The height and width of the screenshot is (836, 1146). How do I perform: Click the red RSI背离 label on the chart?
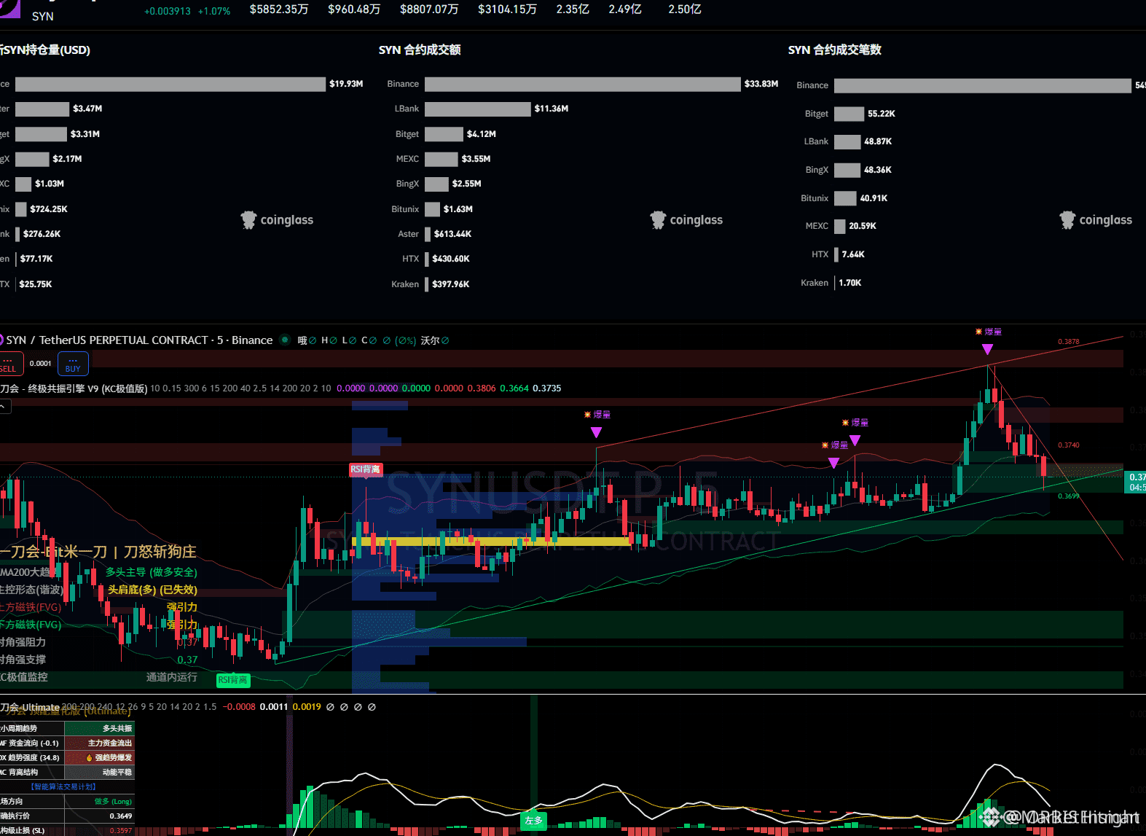366,470
